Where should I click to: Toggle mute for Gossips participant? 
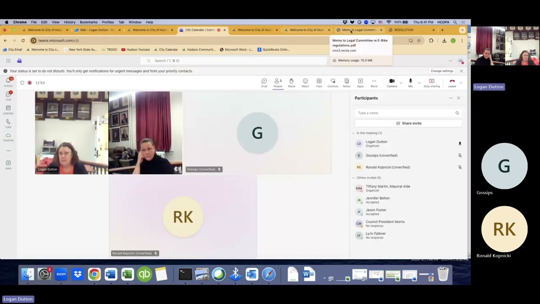pos(460,155)
